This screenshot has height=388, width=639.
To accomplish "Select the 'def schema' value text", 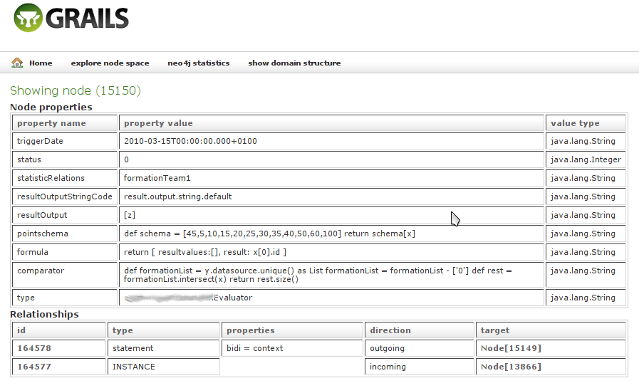I will click(x=269, y=234).
